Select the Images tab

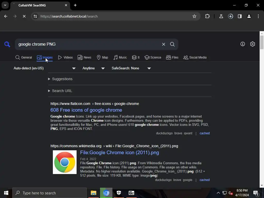(45, 57)
